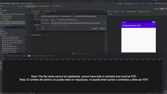Screen dimensions: 167x94
Task: Open fragment_gallery.xml in project tree
Action: (x=9, y=46)
